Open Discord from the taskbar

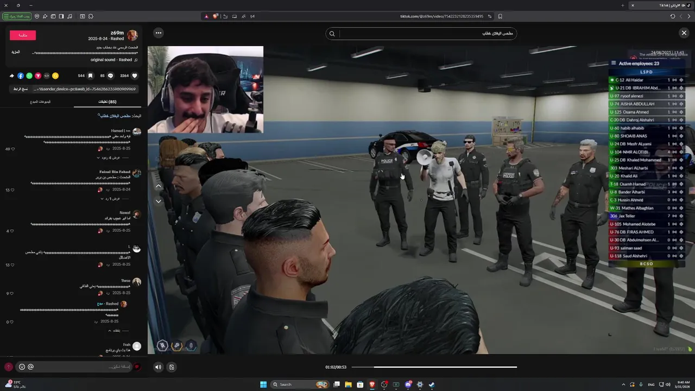(408, 384)
